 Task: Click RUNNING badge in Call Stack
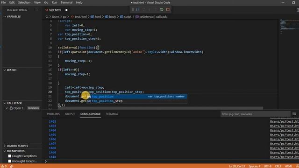[33, 108]
